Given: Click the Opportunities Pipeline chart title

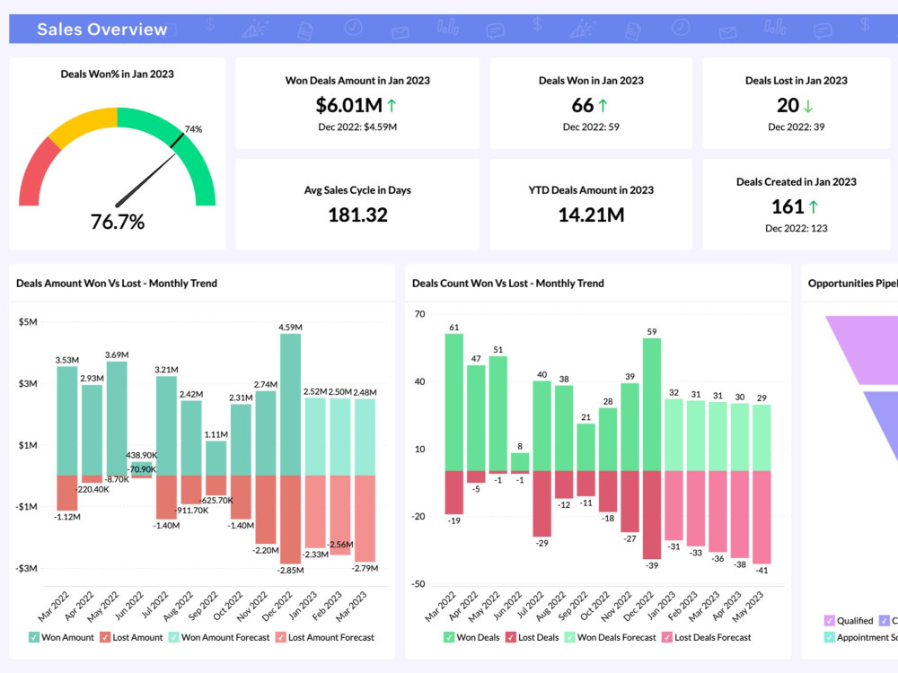Looking at the screenshot, I should coord(853,284).
